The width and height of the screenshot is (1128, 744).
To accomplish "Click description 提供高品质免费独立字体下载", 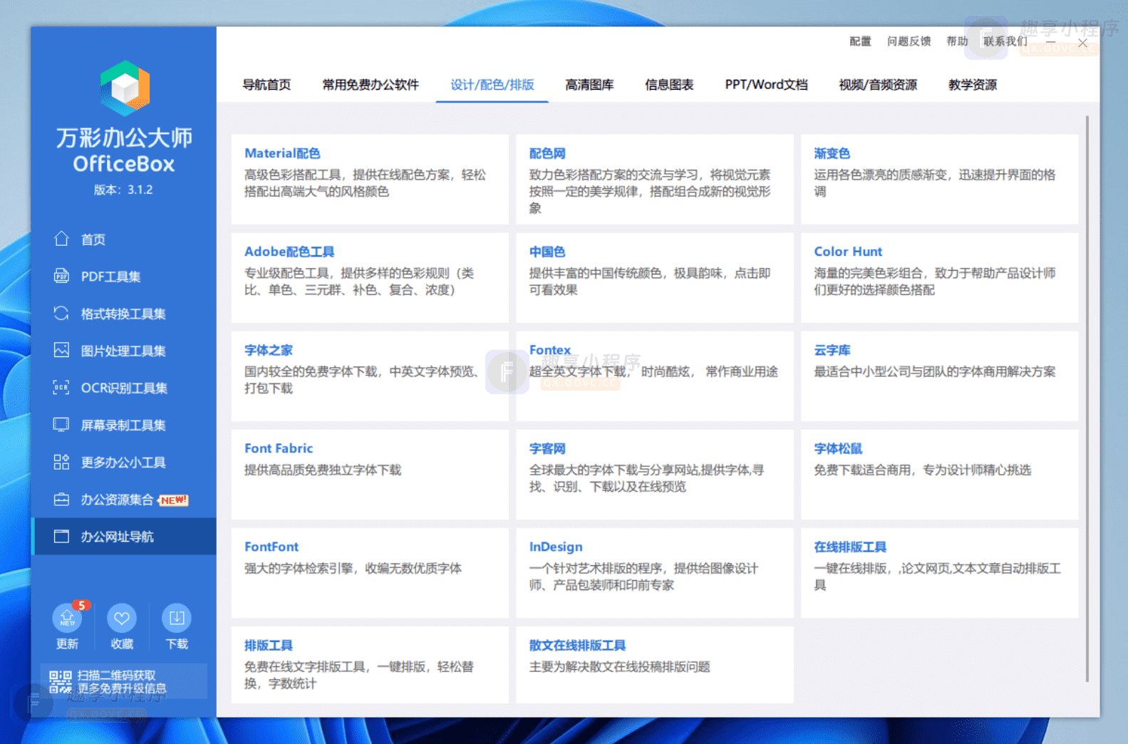I will coord(323,470).
